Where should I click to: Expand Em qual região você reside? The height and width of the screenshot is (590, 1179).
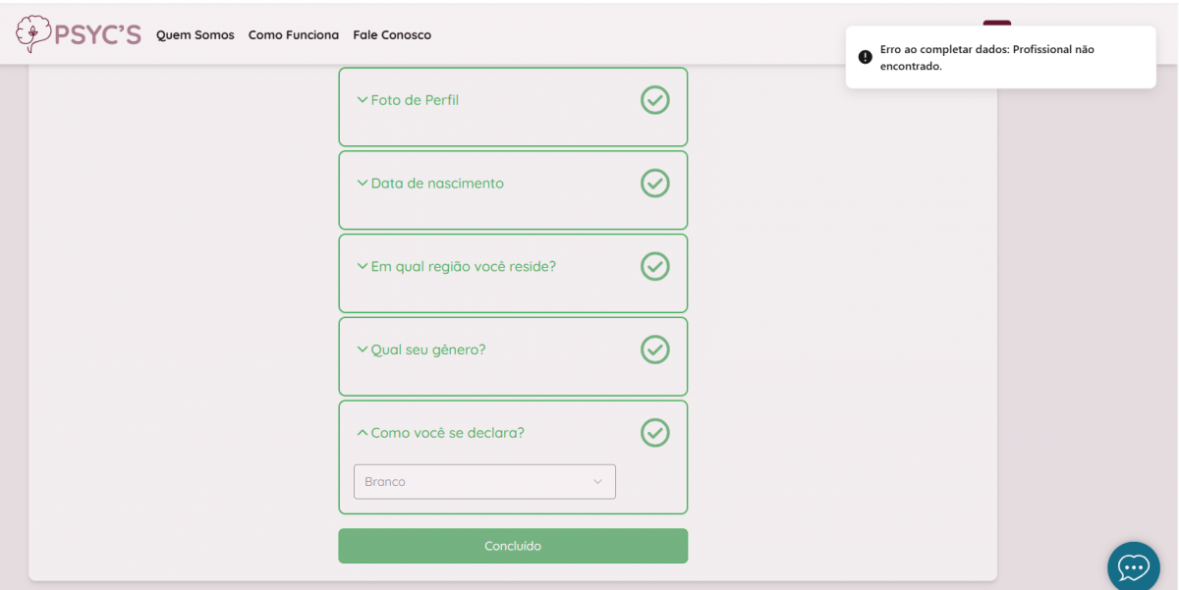462,267
